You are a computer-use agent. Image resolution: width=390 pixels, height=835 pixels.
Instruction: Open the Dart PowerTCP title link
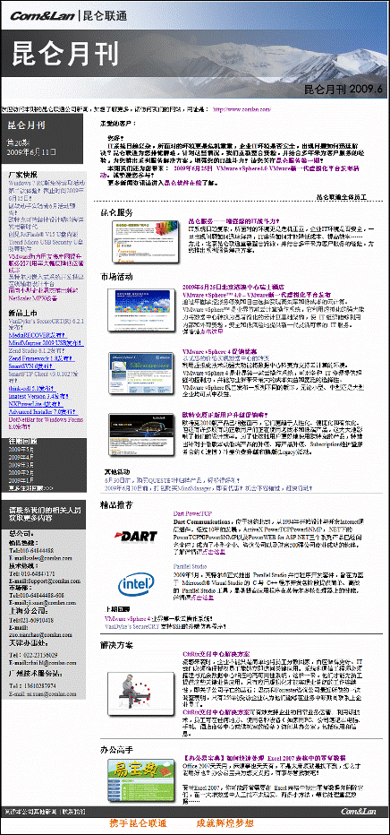tap(191, 514)
